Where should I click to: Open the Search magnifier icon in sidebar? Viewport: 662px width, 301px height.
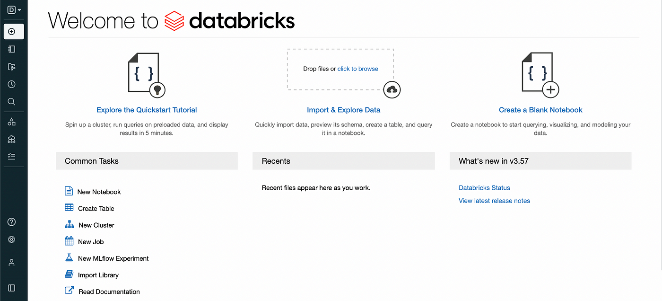(12, 102)
